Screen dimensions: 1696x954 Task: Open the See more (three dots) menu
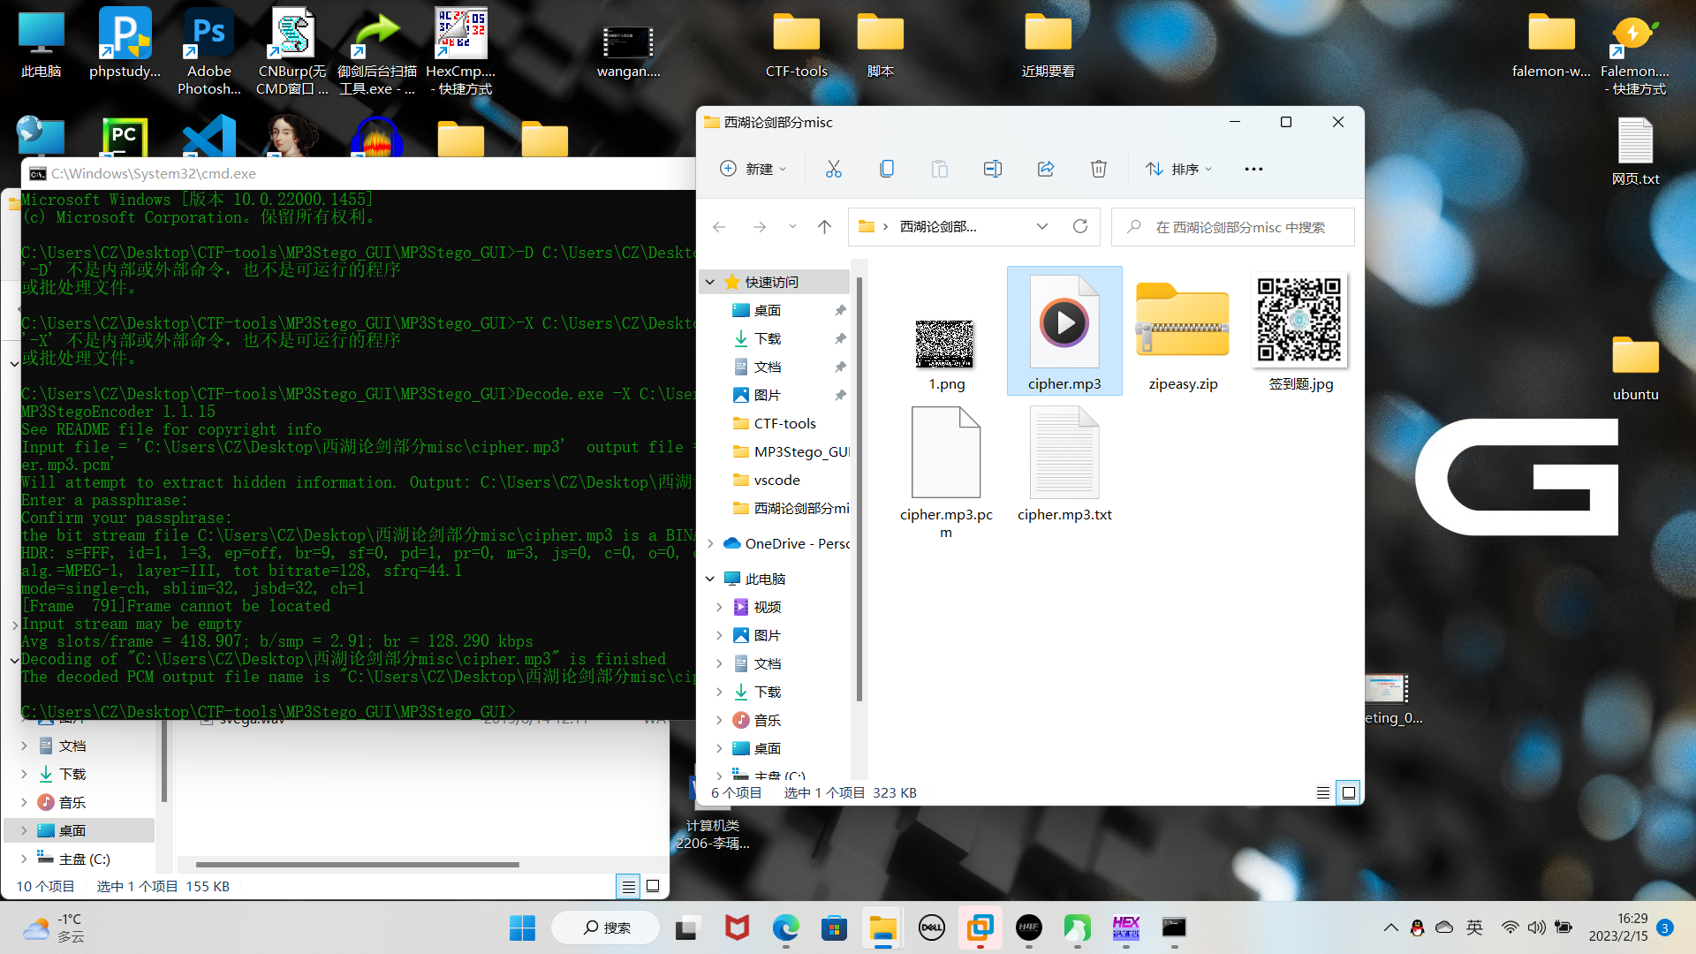point(1253,169)
